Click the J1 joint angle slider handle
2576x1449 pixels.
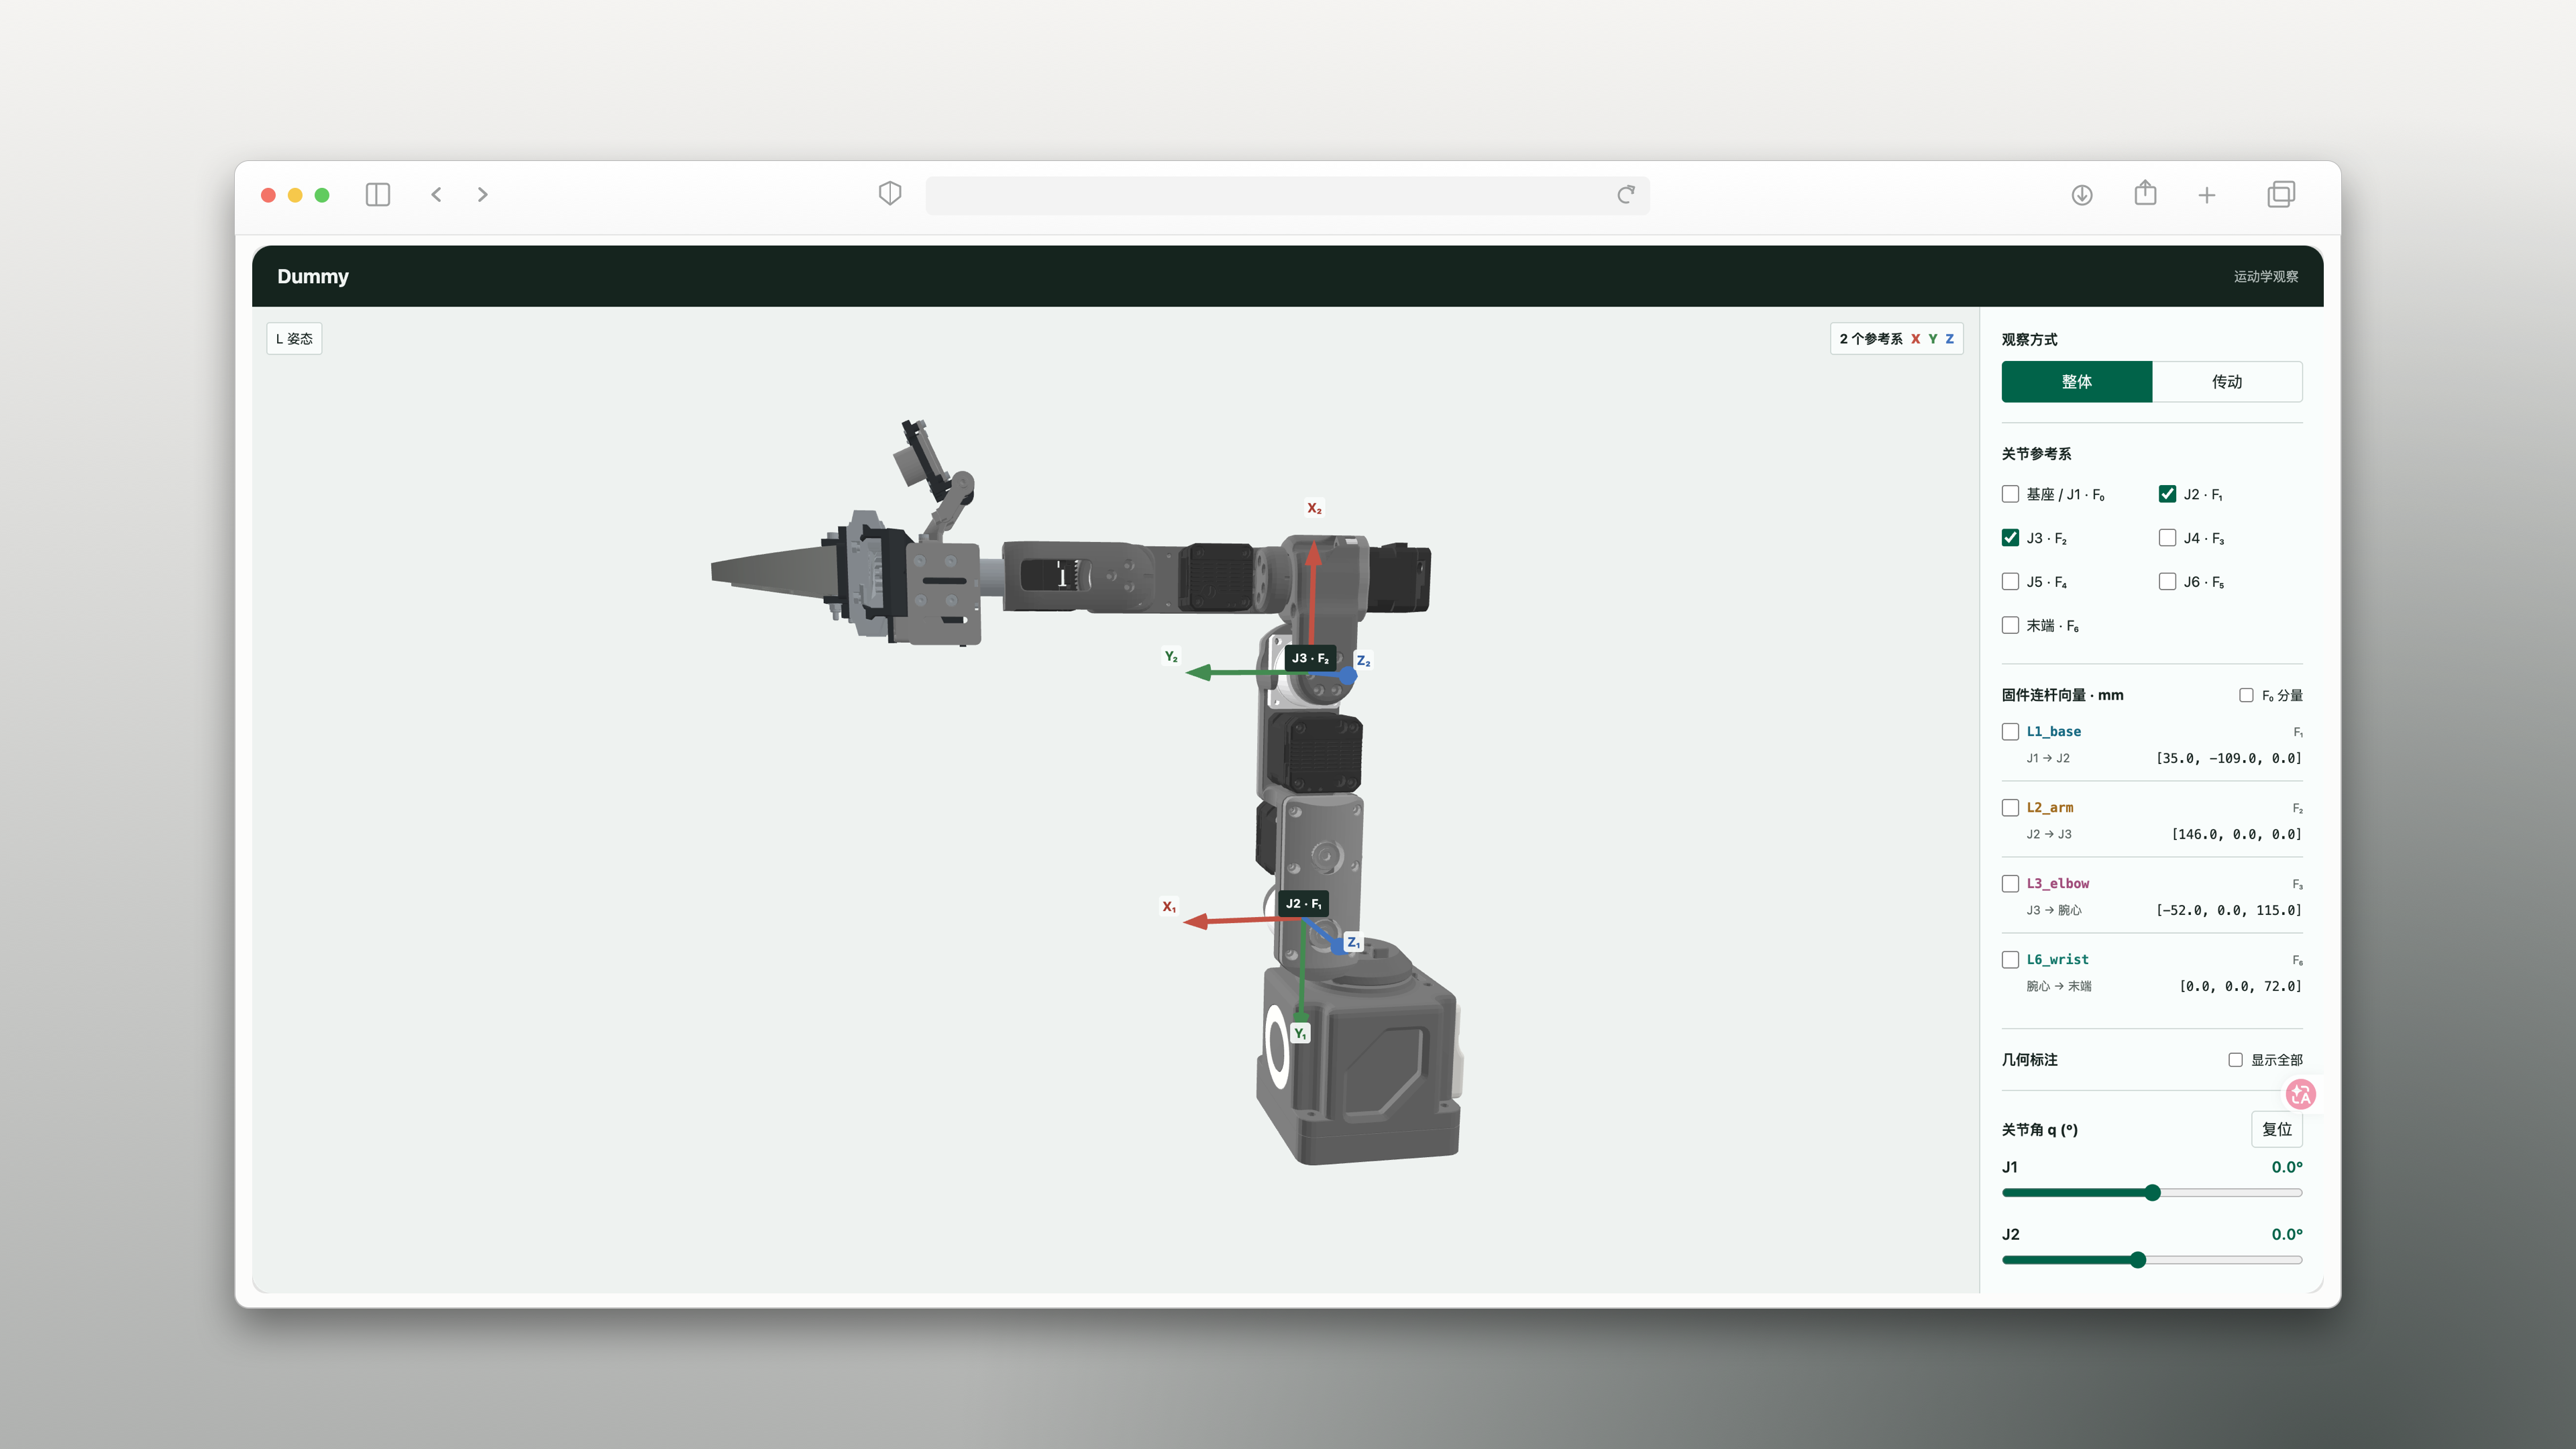2153,1193
